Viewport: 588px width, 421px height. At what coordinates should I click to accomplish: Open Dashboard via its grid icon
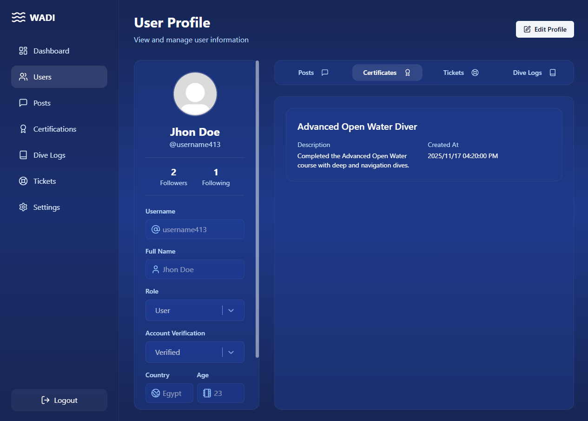tap(23, 51)
